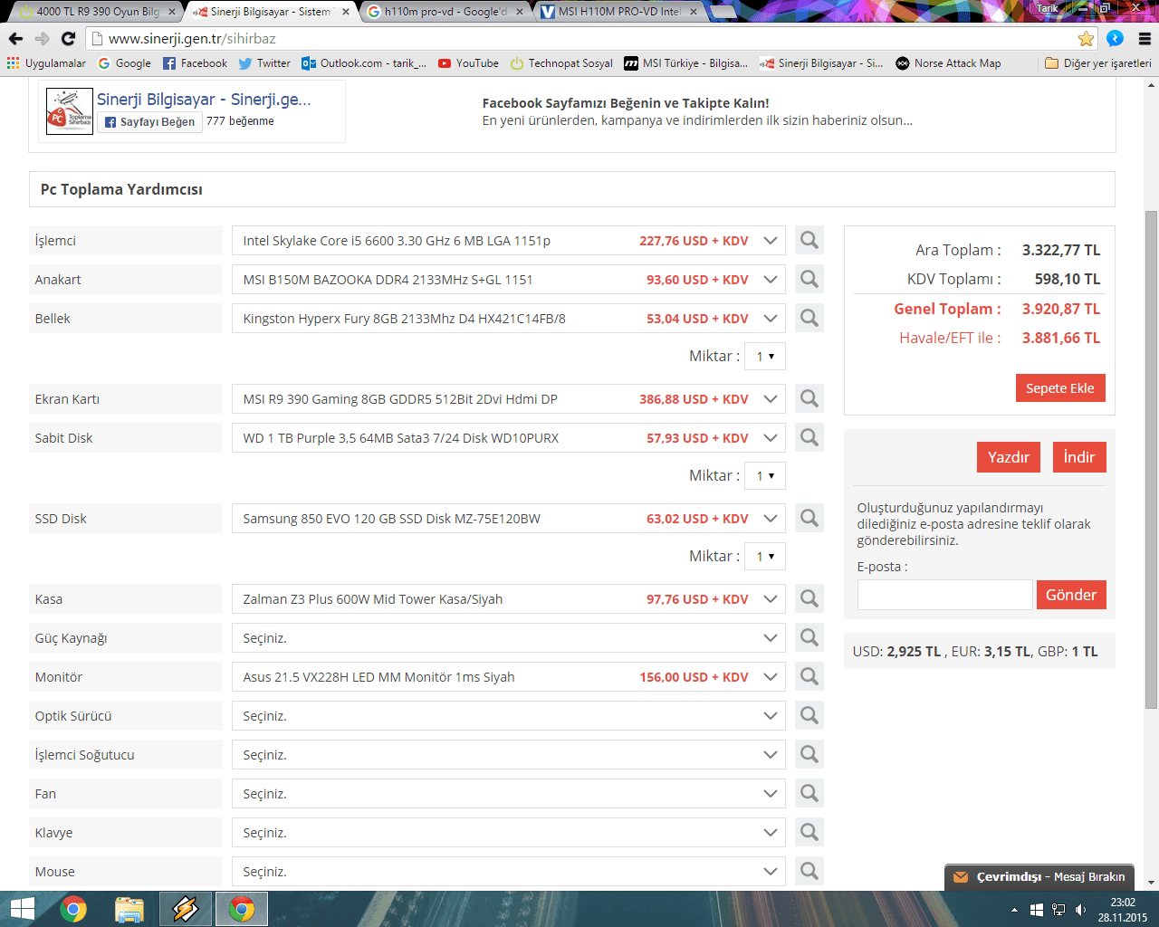Click the Klavye row magnifier icon
This screenshot has width=1159, height=927.
tap(809, 832)
